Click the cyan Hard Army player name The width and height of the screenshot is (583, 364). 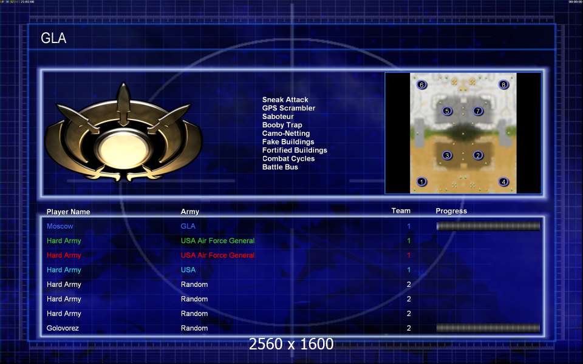(64, 269)
